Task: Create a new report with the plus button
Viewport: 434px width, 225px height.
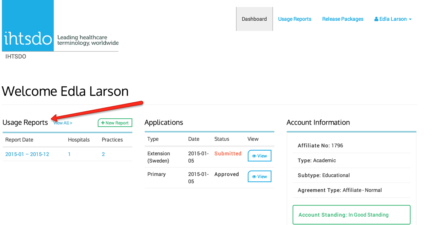Action: (x=115, y=123)
